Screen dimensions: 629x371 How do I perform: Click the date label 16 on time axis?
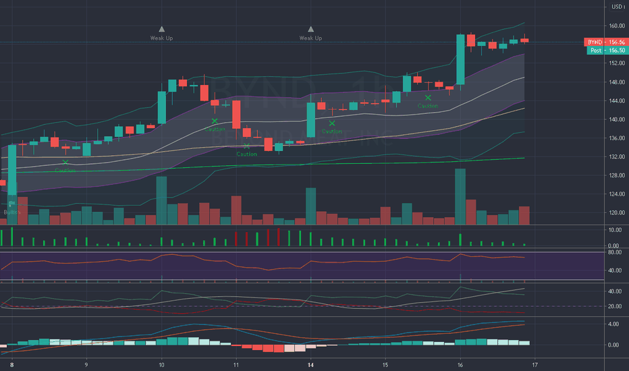coord(460,365)
